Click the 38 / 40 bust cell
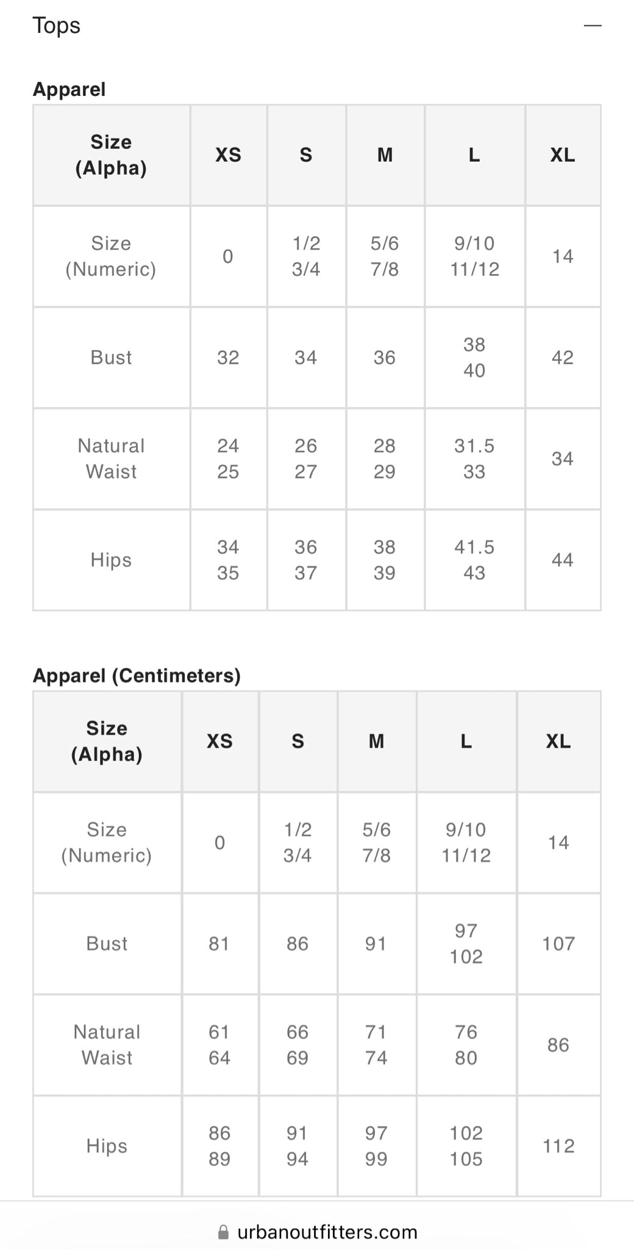 pyautogui.click(x=474, y=358)
